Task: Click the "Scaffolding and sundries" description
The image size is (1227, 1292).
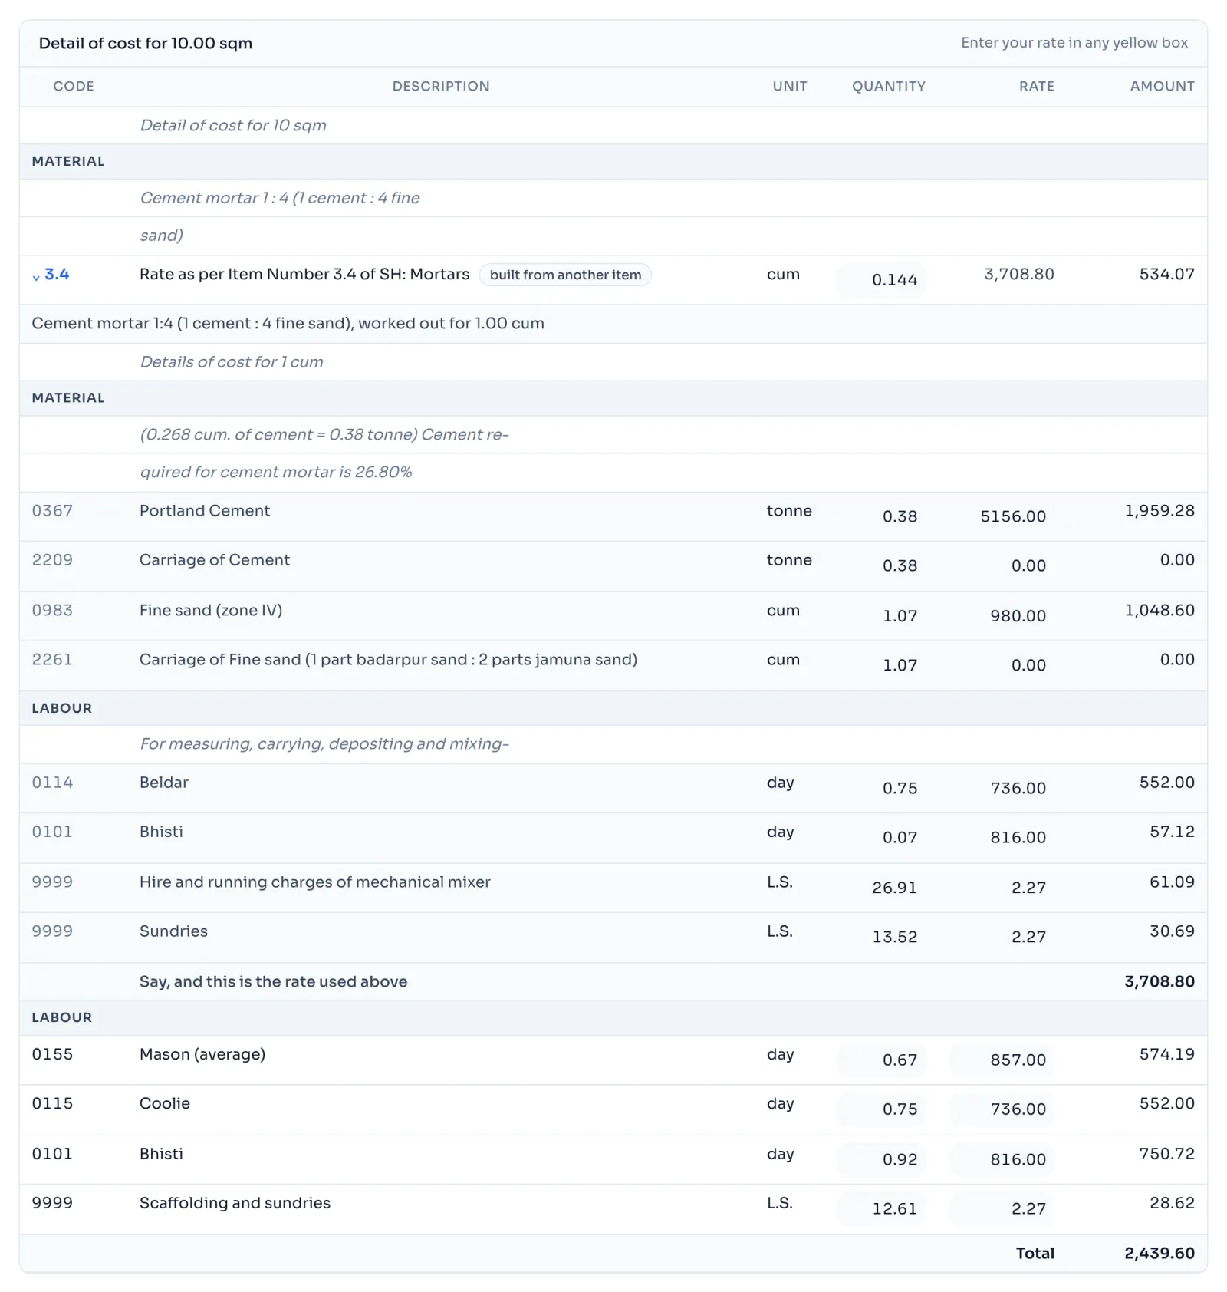Action: (235, 1203)
